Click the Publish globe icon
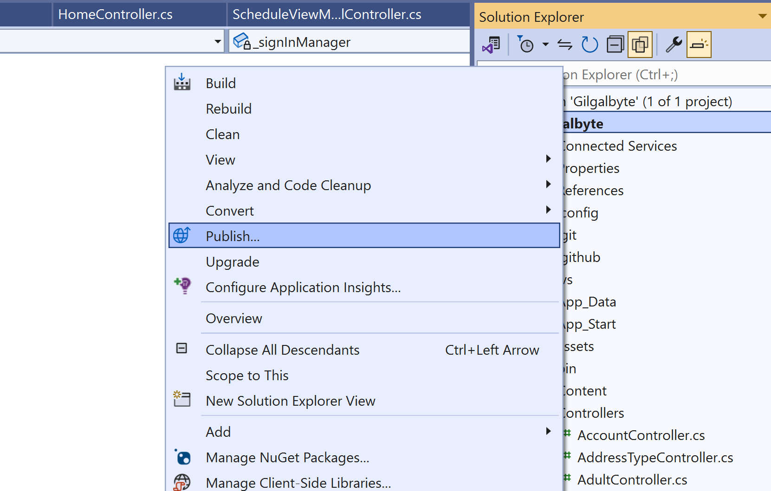 181,235
